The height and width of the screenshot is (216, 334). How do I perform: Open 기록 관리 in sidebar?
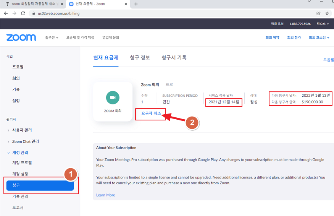tap(20, 197)
